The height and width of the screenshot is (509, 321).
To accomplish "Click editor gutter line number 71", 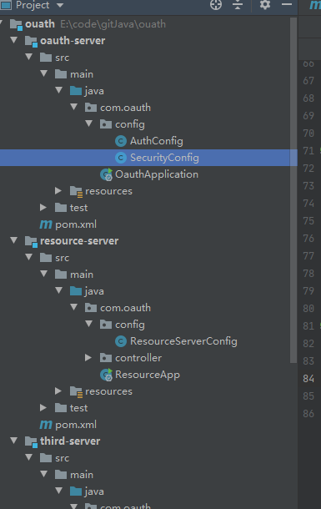I will (x=308, y=151).
